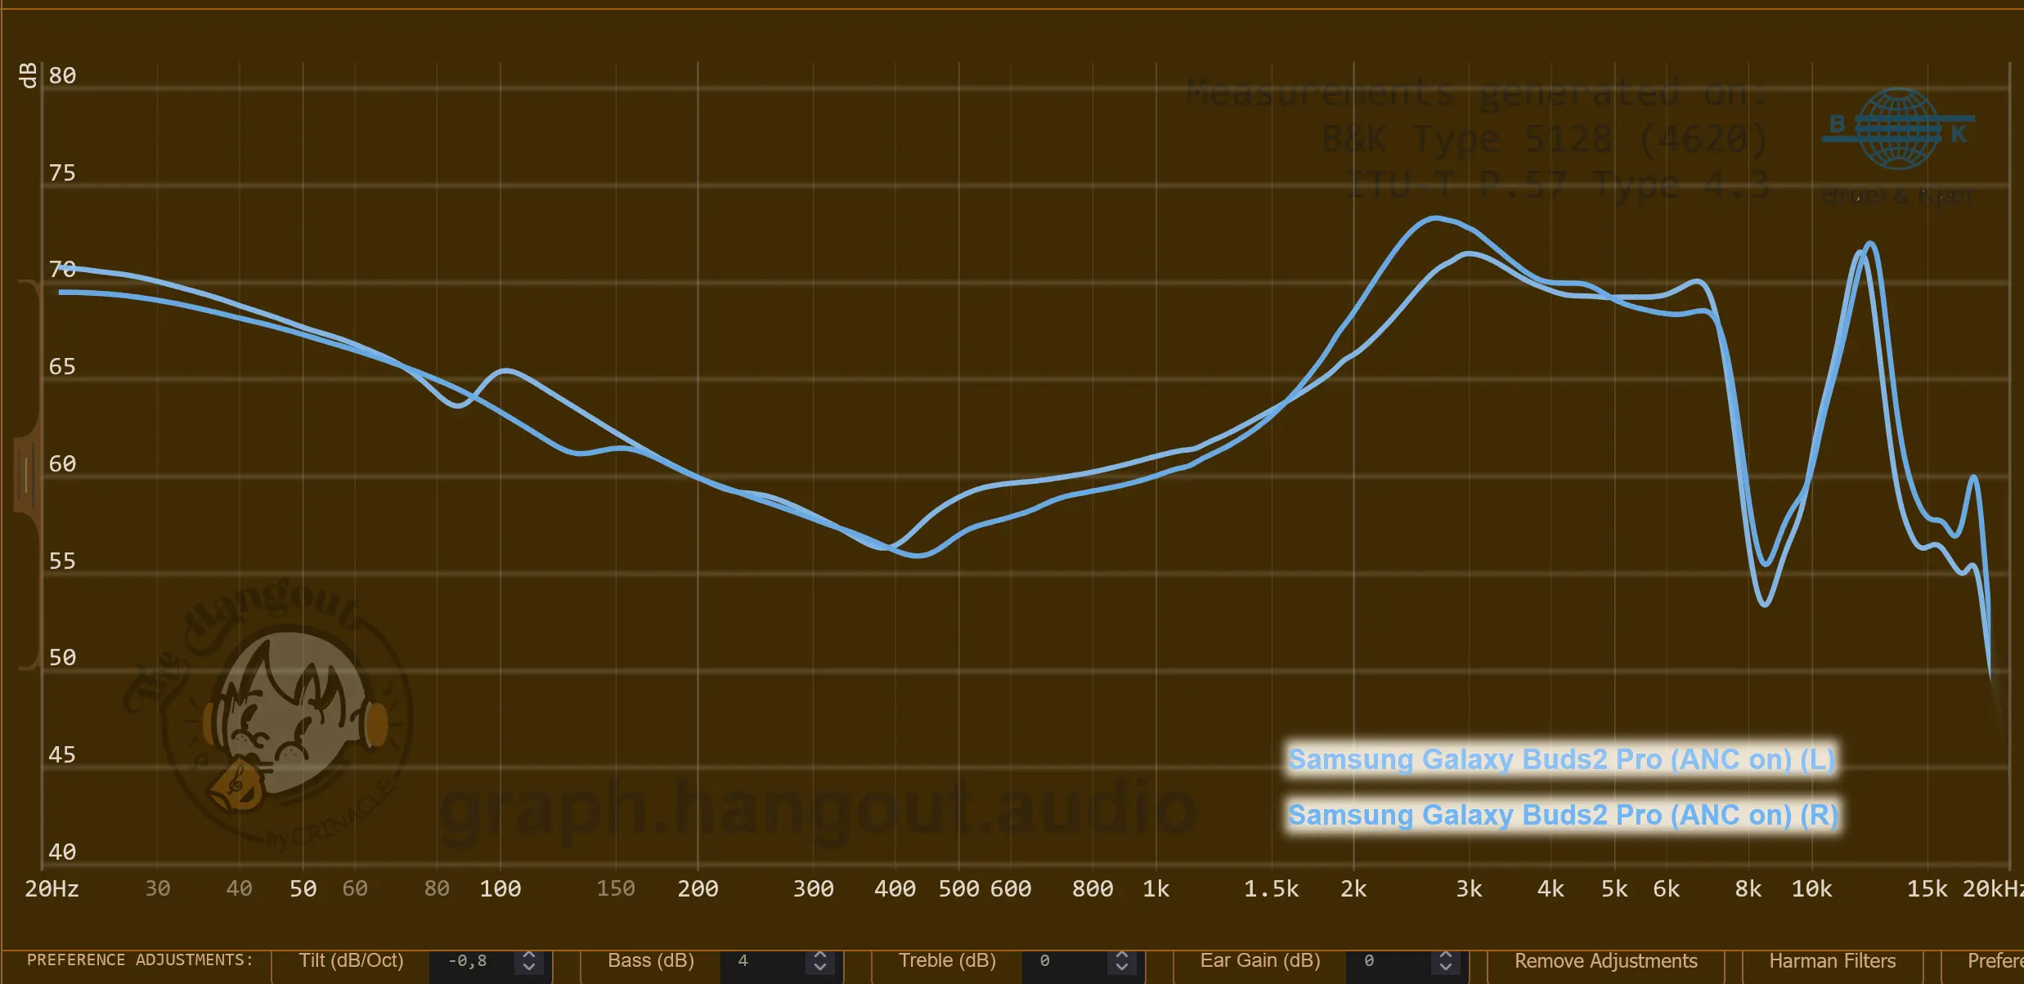Screen dimensions: 2024x984
Task: Increase Tilt using the up stepper arrow
Action: [x=529, y=955]
